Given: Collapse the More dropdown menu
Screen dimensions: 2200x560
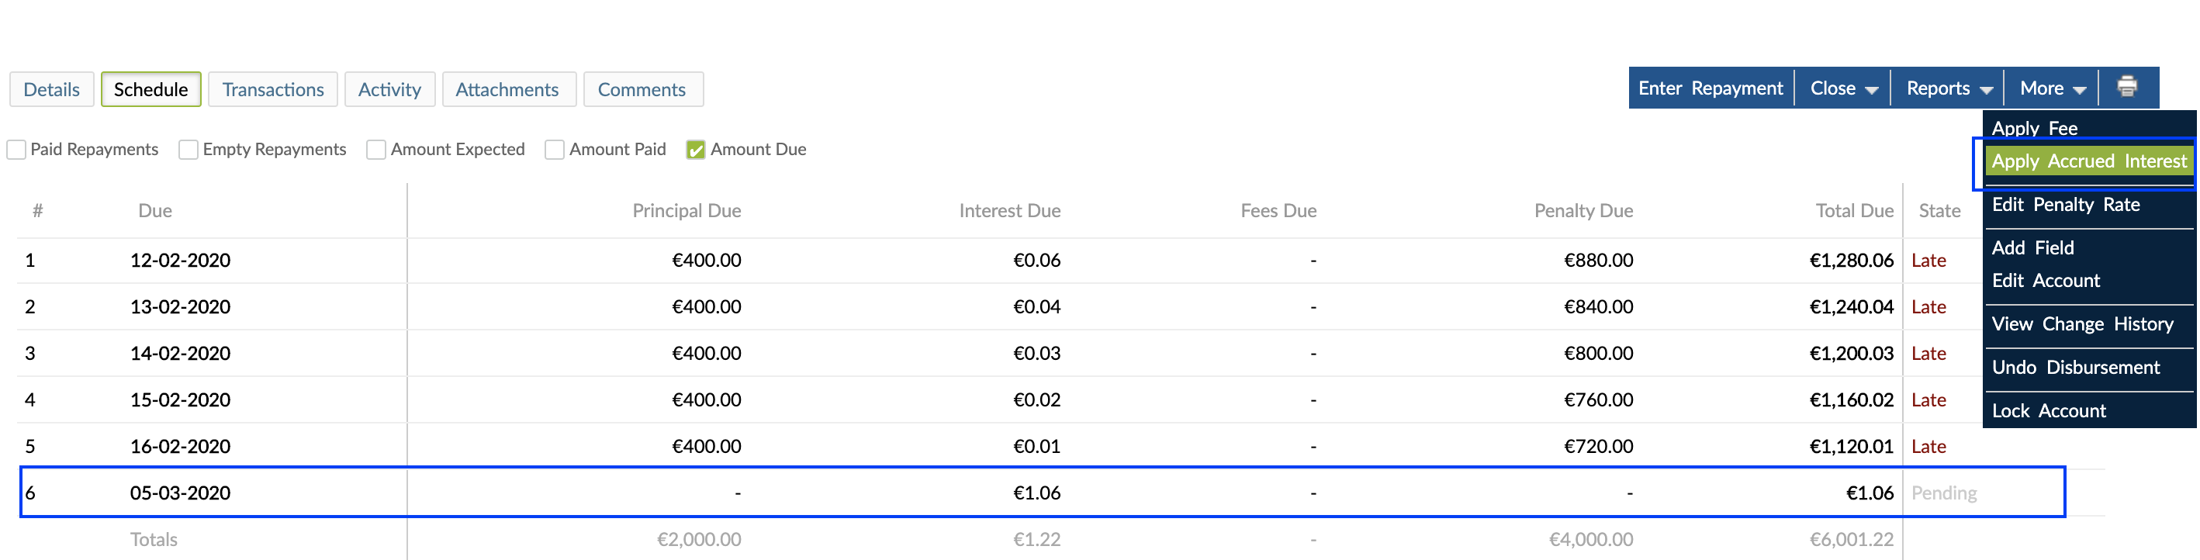Looking at the screenshot, I should (x=2051, y=88).
